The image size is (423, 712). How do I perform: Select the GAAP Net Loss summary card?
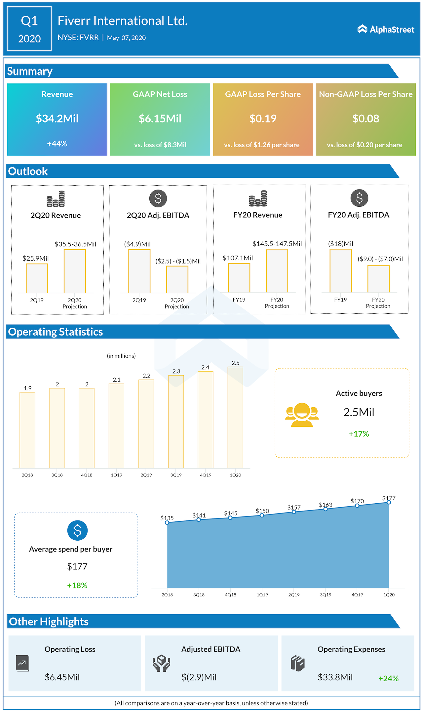point(160,119)
